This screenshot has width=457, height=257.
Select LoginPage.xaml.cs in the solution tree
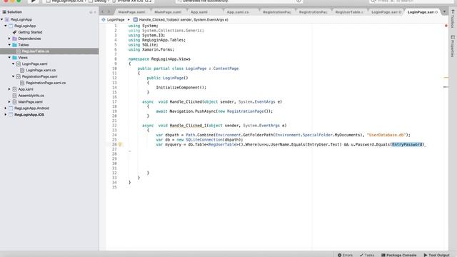(41, 70)
